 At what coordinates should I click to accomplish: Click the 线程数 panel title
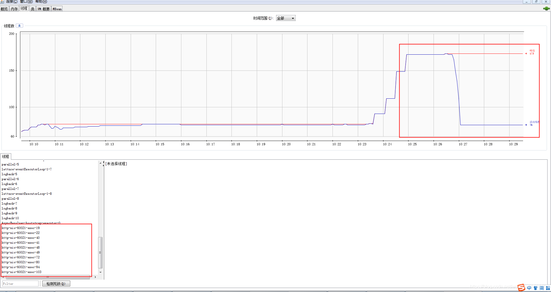tap(9, 26)
